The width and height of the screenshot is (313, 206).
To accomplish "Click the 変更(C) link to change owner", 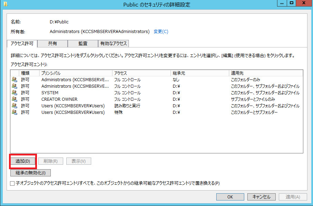I will tap(160, 31).
